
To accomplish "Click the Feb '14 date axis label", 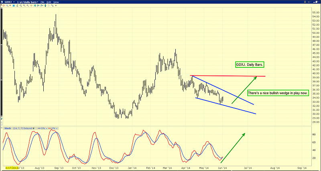I will pyautogui.click(x=151, y=168).
